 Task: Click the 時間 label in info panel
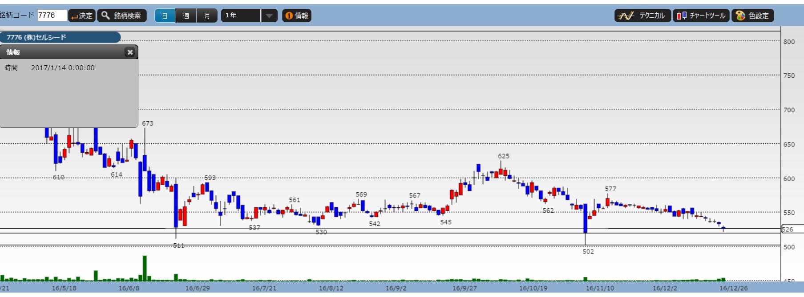point(11,68)
